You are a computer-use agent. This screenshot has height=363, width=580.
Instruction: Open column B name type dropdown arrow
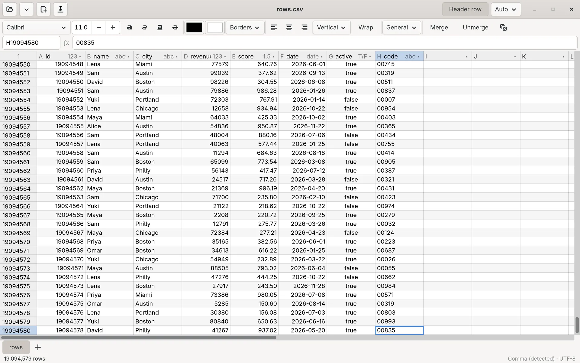pos(128,57)
